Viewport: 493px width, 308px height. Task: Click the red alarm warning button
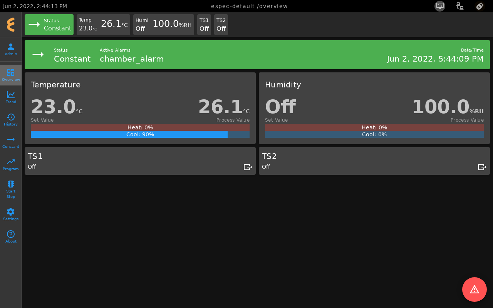pos(475,290)
